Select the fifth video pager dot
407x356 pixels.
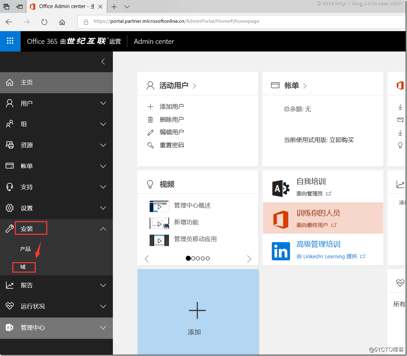(x=208, y=259)
